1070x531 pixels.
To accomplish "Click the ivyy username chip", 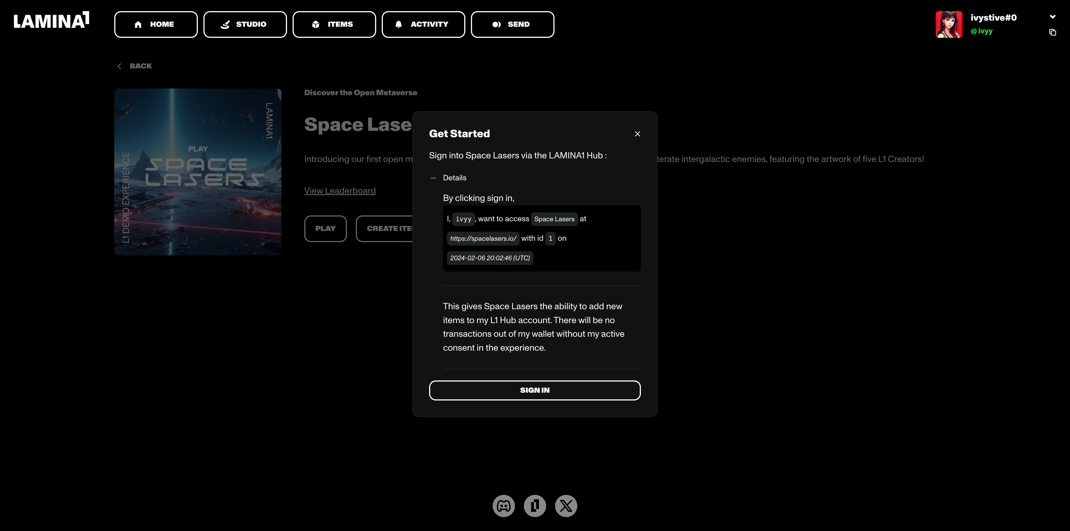I will click(463, 219).
